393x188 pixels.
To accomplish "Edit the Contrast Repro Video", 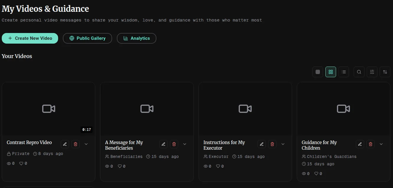I will pos(65,144).
